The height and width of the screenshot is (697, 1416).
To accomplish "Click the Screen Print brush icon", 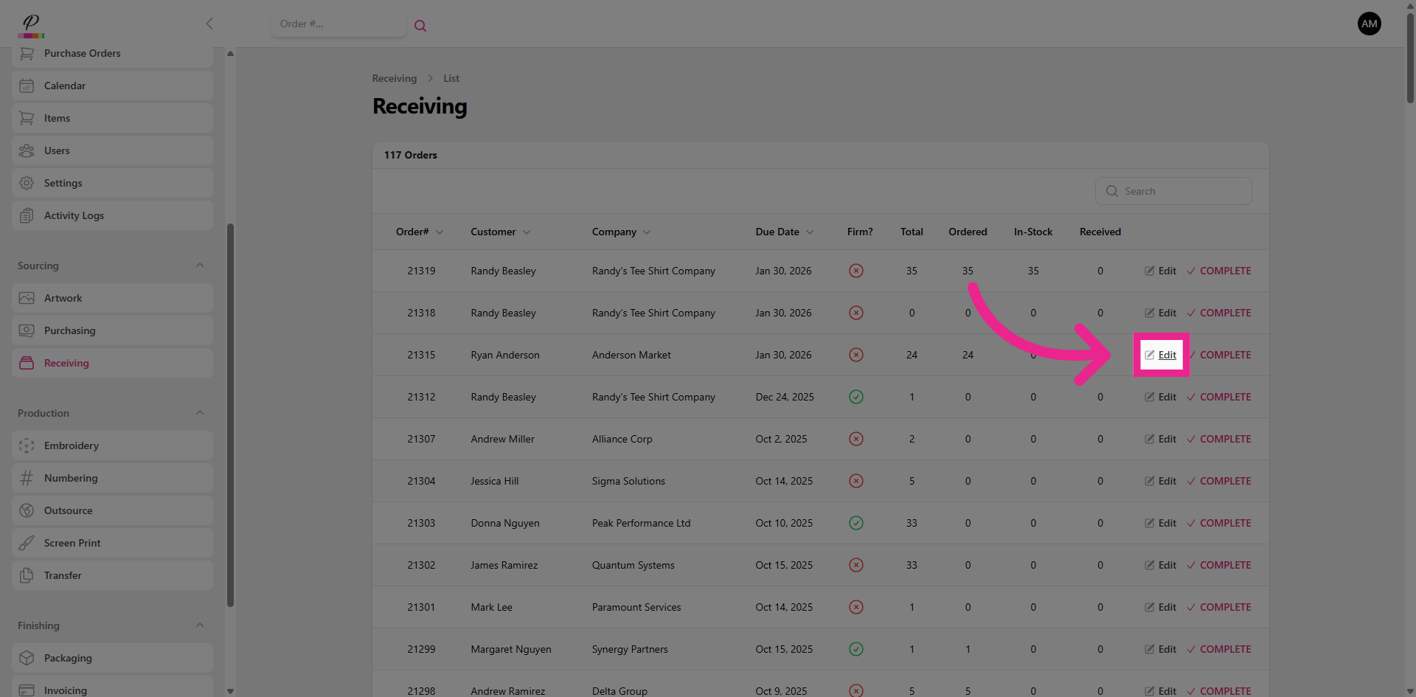I will [x=27, y=543].
